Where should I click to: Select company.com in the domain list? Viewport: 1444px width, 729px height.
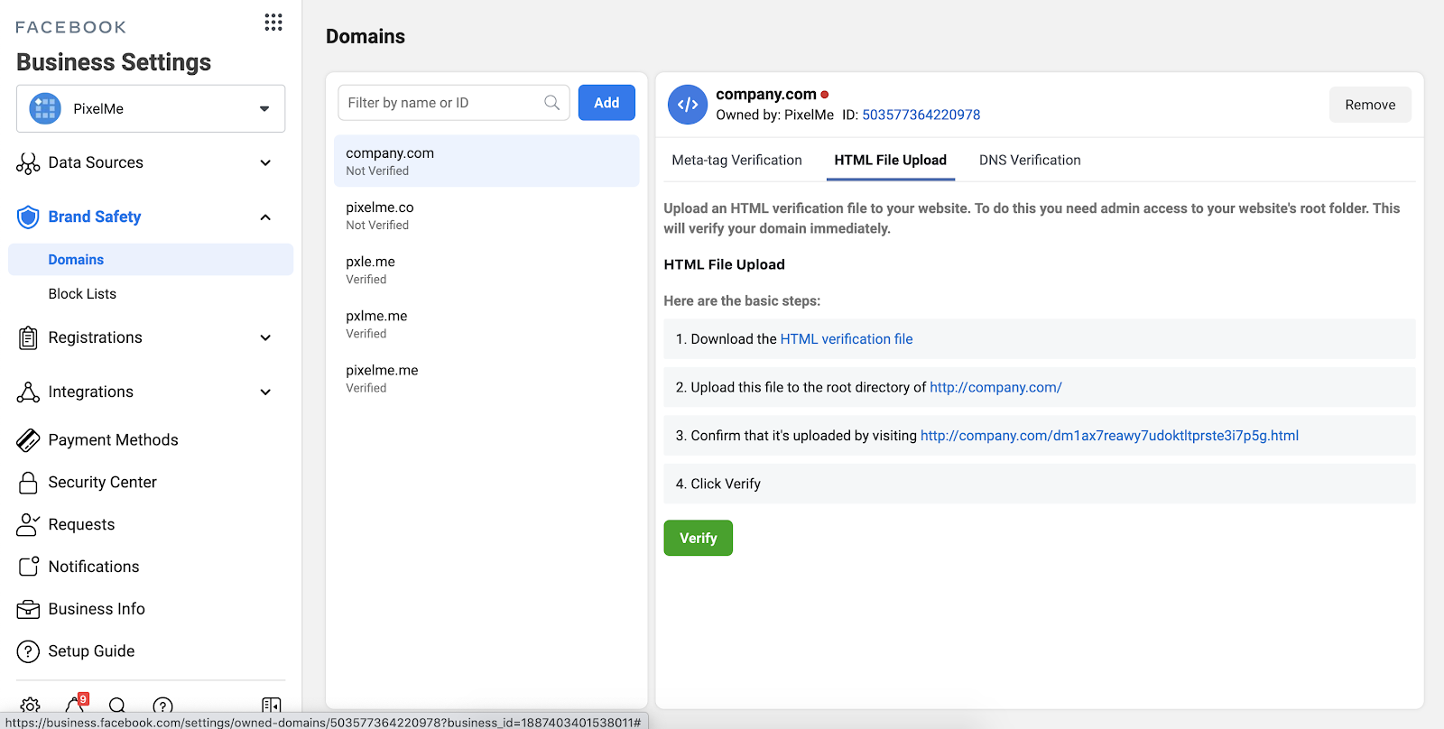tap(486, 161)
